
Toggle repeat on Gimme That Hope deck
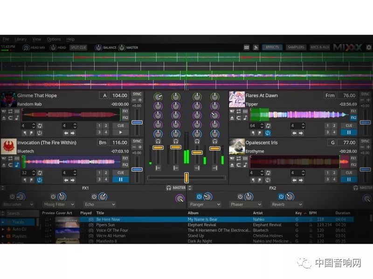point(10,111)
